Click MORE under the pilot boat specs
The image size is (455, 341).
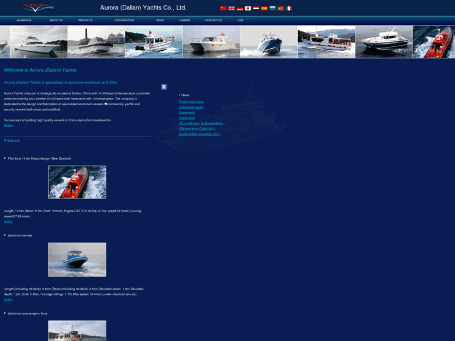(8, 221)
